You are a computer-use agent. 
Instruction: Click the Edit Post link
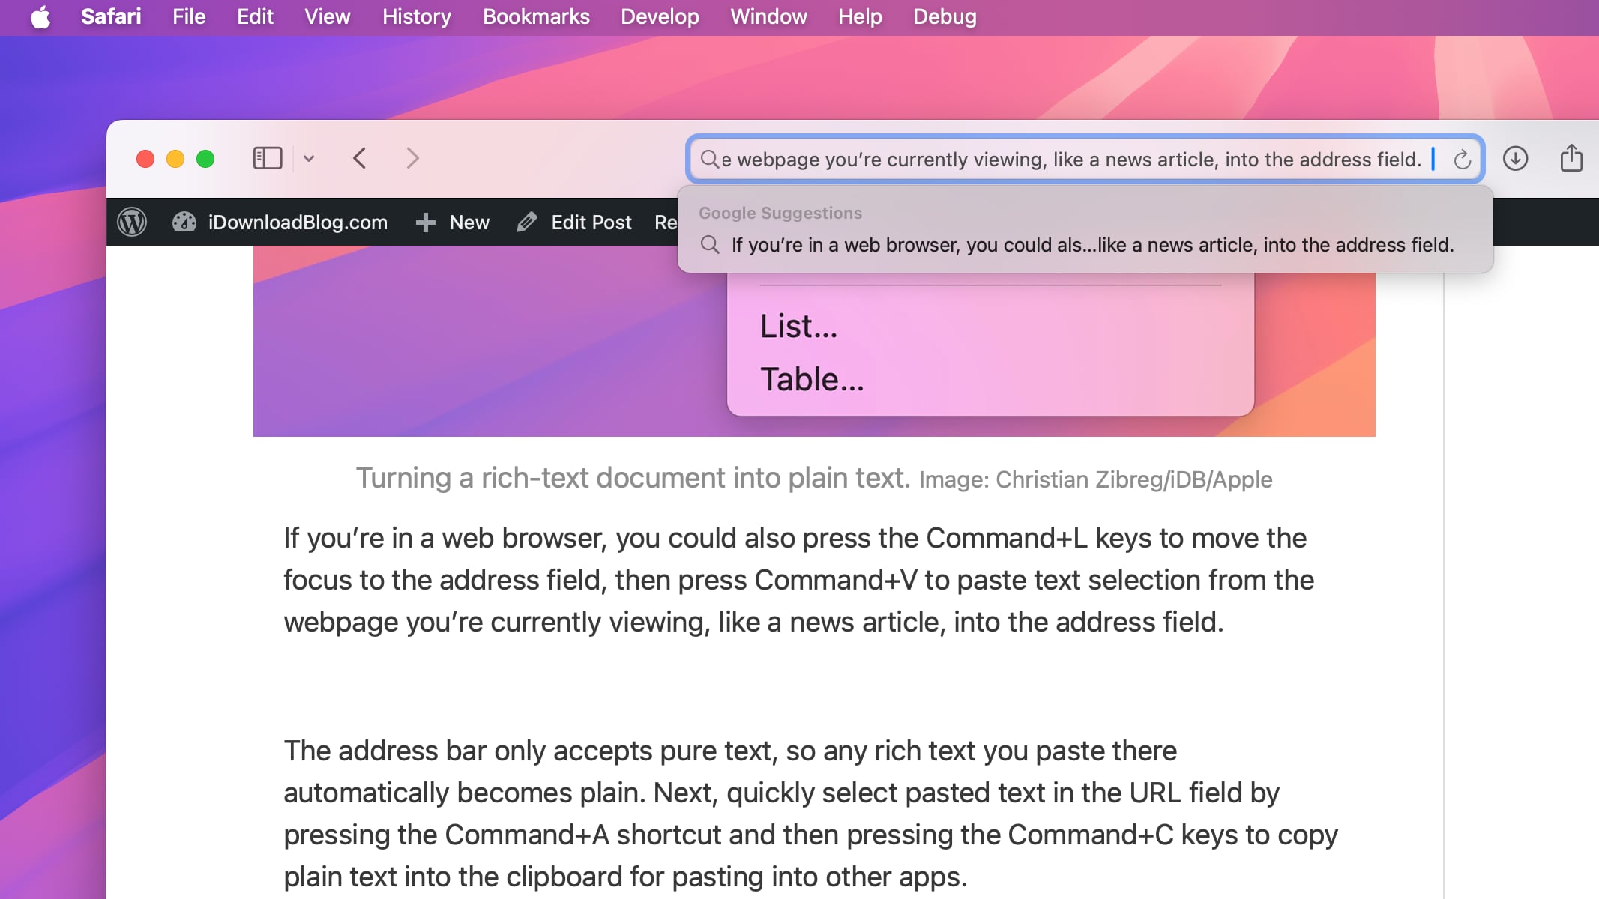[591, 223]
